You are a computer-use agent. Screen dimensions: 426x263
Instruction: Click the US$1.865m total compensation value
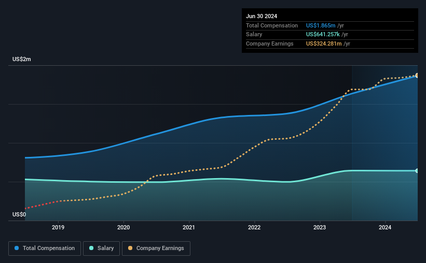click(321, 25)
